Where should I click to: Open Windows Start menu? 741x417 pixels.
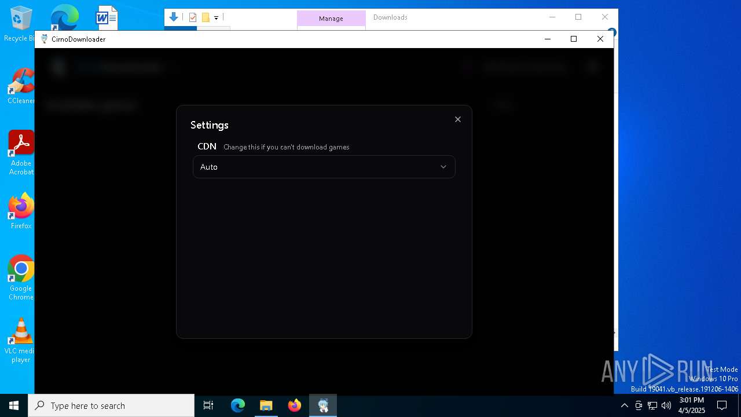tap(14, 405)
